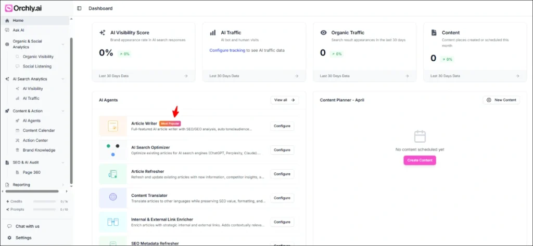Collapse the Organic & Social Analytics section chevron
The height and width of the screenshot is (246, 533).
pyautogui.click(x=63, y=44)
